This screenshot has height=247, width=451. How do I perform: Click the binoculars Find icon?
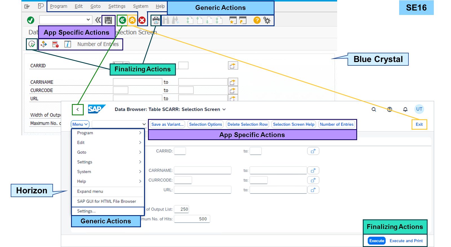pos(166,20)
